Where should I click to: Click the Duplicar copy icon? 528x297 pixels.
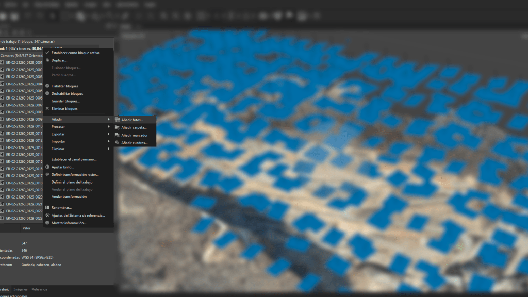(47, 60)
